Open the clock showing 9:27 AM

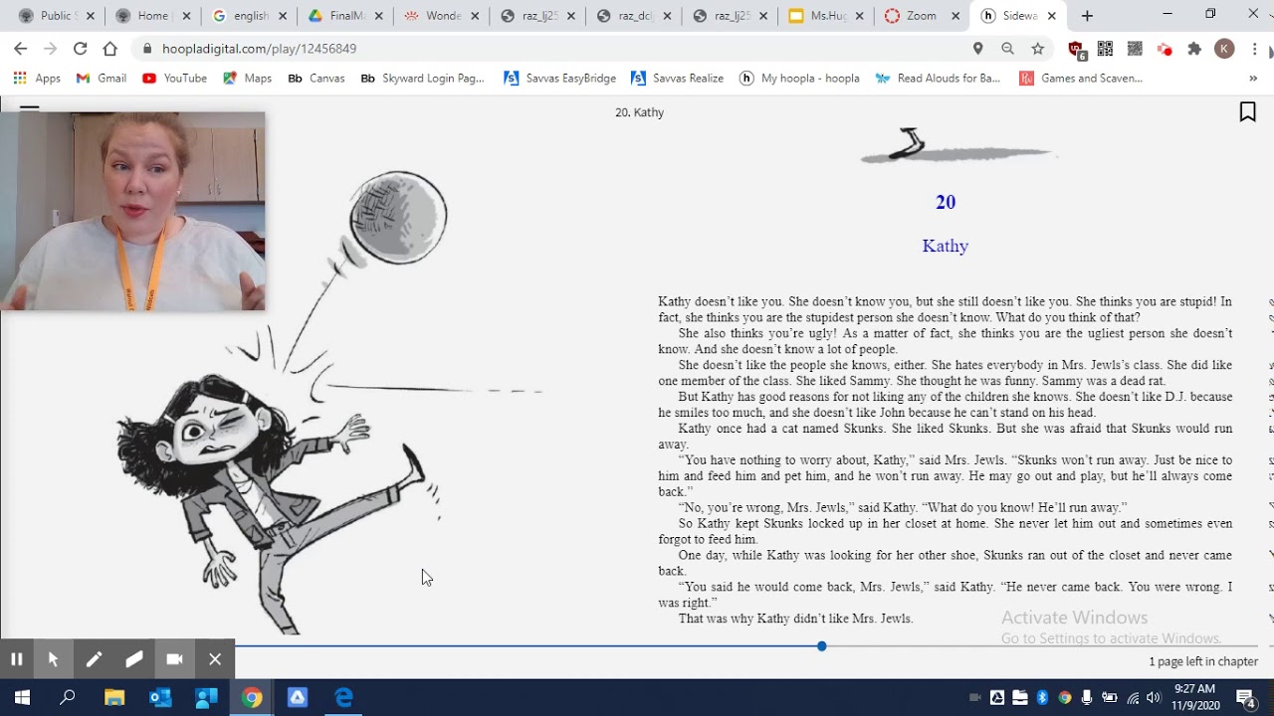(1194, 697)
